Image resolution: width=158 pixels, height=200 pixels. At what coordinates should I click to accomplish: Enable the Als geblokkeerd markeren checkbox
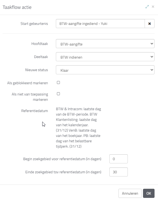click(x=58, y=83)
